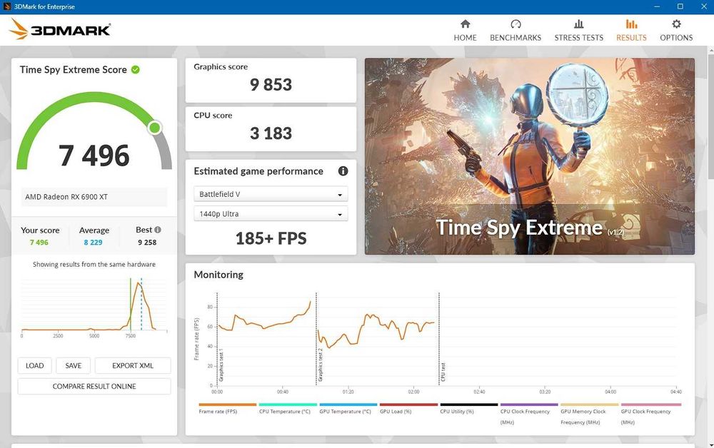The width and height of the screenshot is (714, 448).
Task: Click the Time Spy Extreme artwork image
Action: (x=530, y=156)
